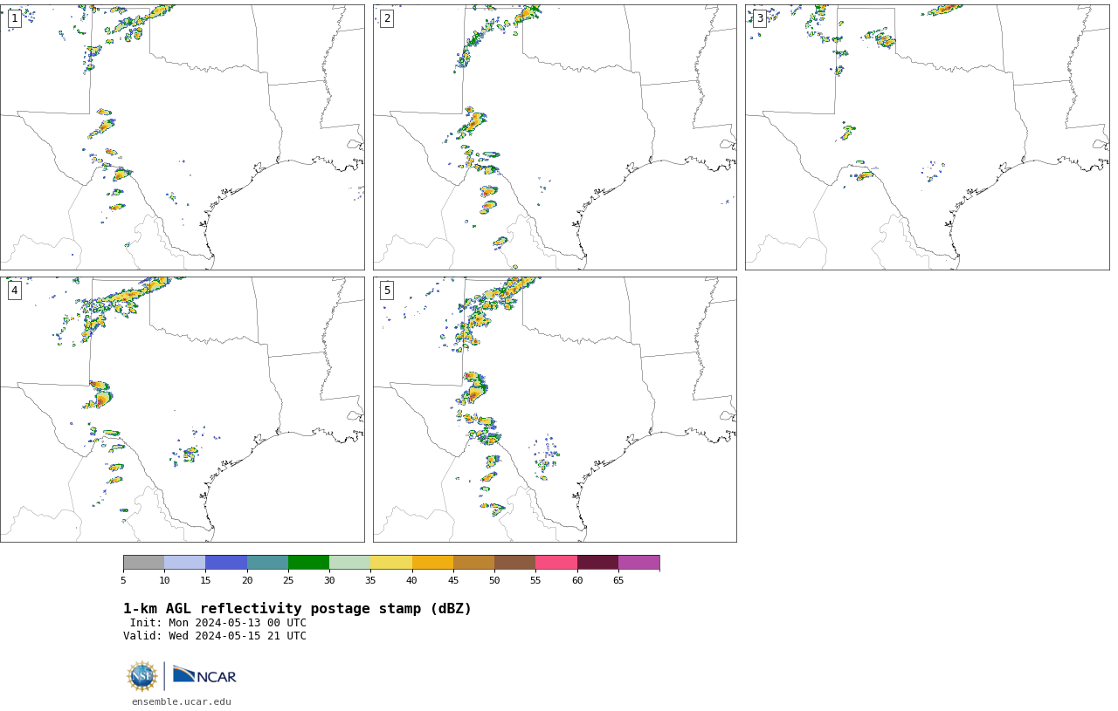Click the pale green 30-35 dBZ swatch

pos(350,562)
